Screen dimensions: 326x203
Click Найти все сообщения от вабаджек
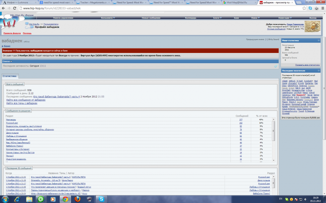click(x=26, y=100)
